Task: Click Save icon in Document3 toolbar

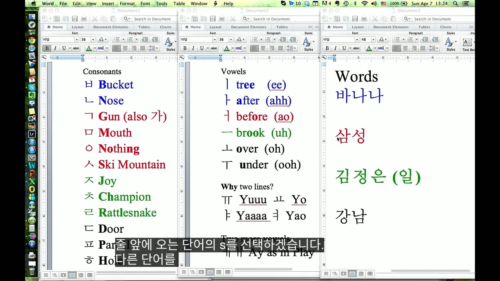Action: [x=355, y=19]
